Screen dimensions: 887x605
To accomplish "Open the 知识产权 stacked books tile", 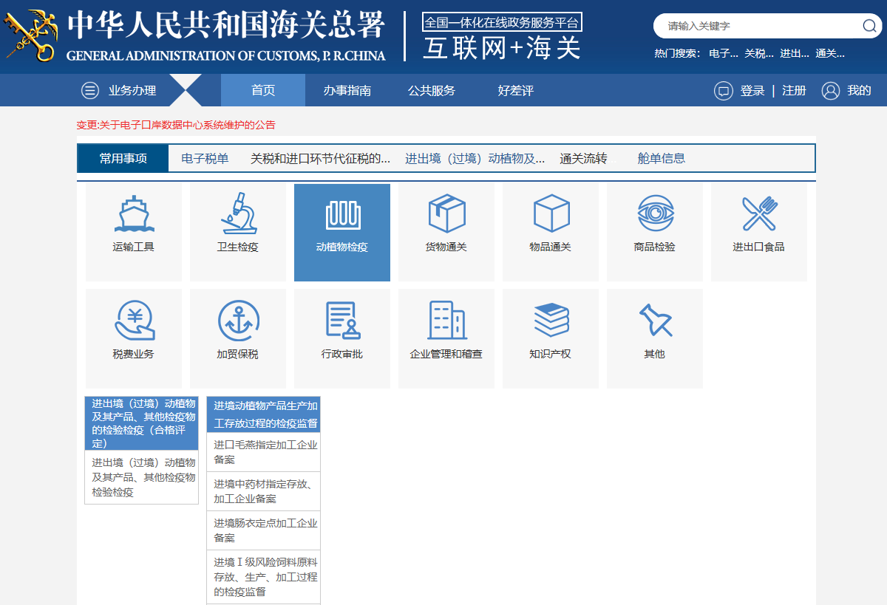I will coord(551,338).
